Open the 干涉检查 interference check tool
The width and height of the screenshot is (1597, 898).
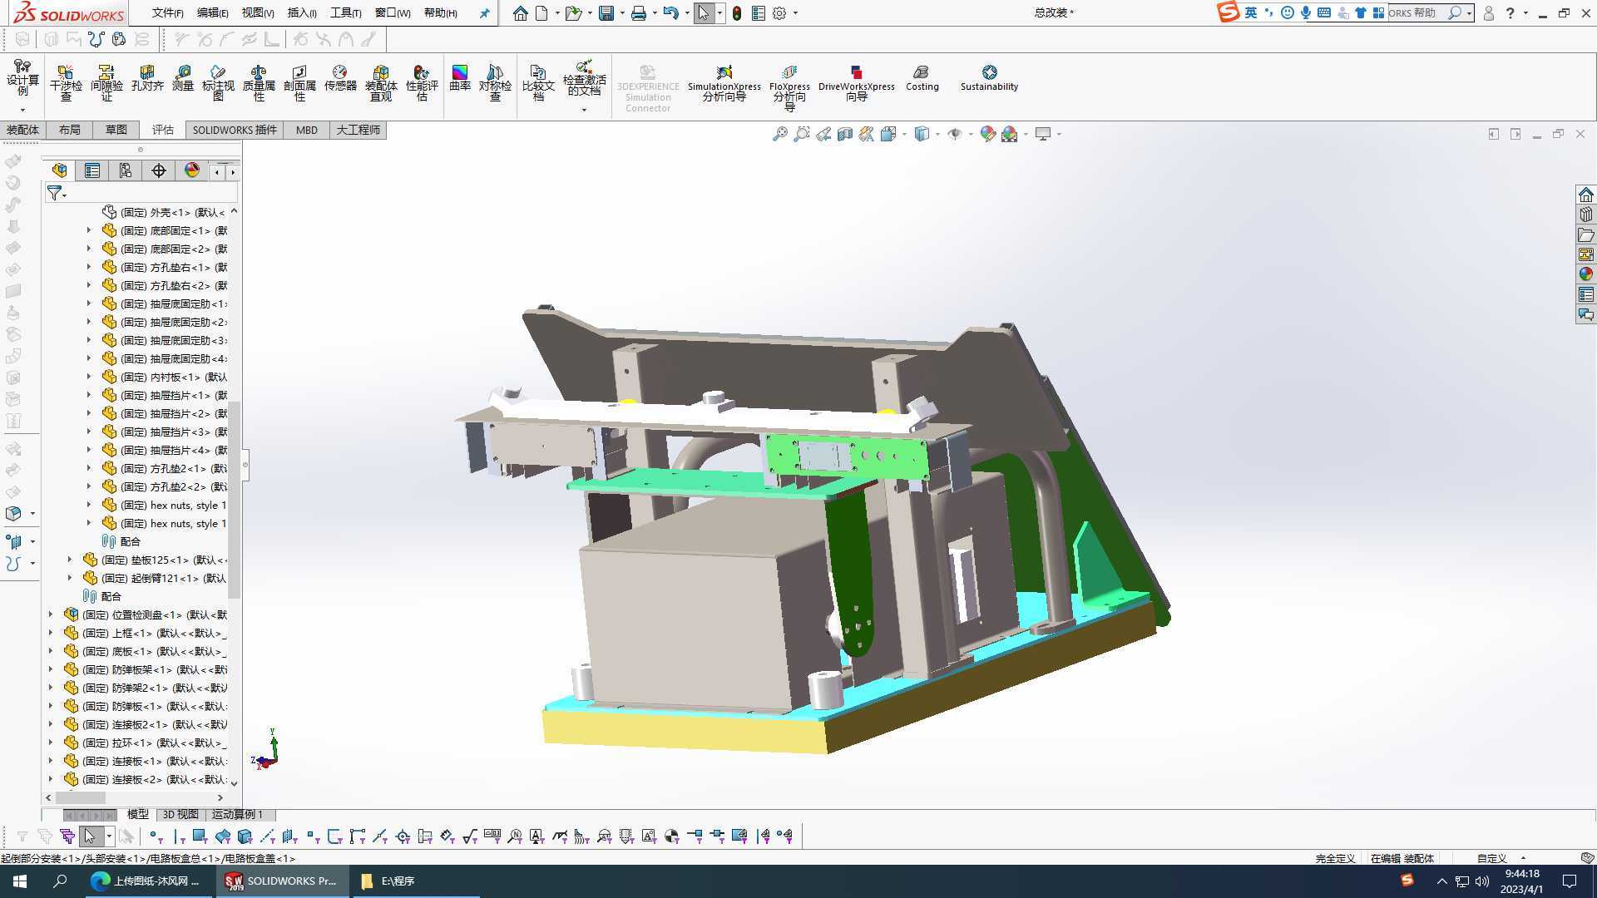66,81
